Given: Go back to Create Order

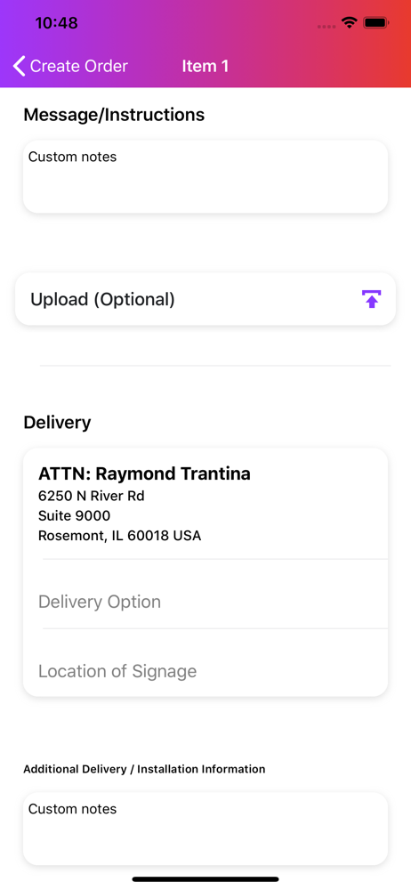Looking at the screenshot, I should tap(70, 67).
